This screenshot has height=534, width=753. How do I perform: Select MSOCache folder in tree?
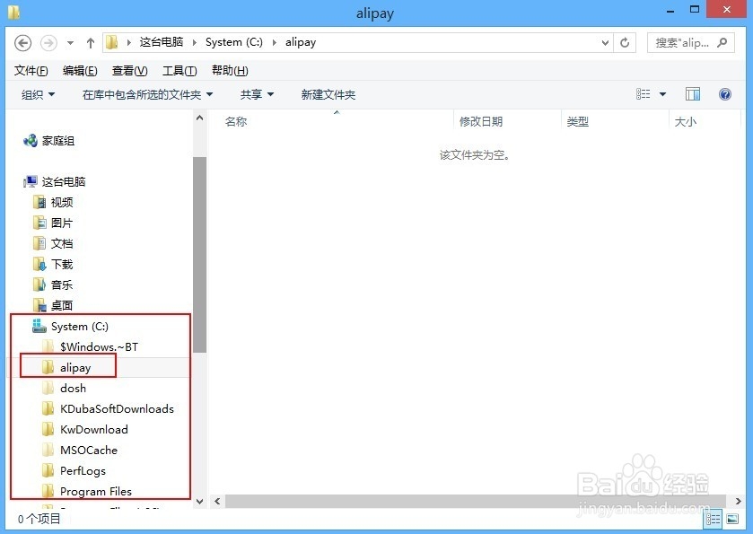[x=79, y=450]
